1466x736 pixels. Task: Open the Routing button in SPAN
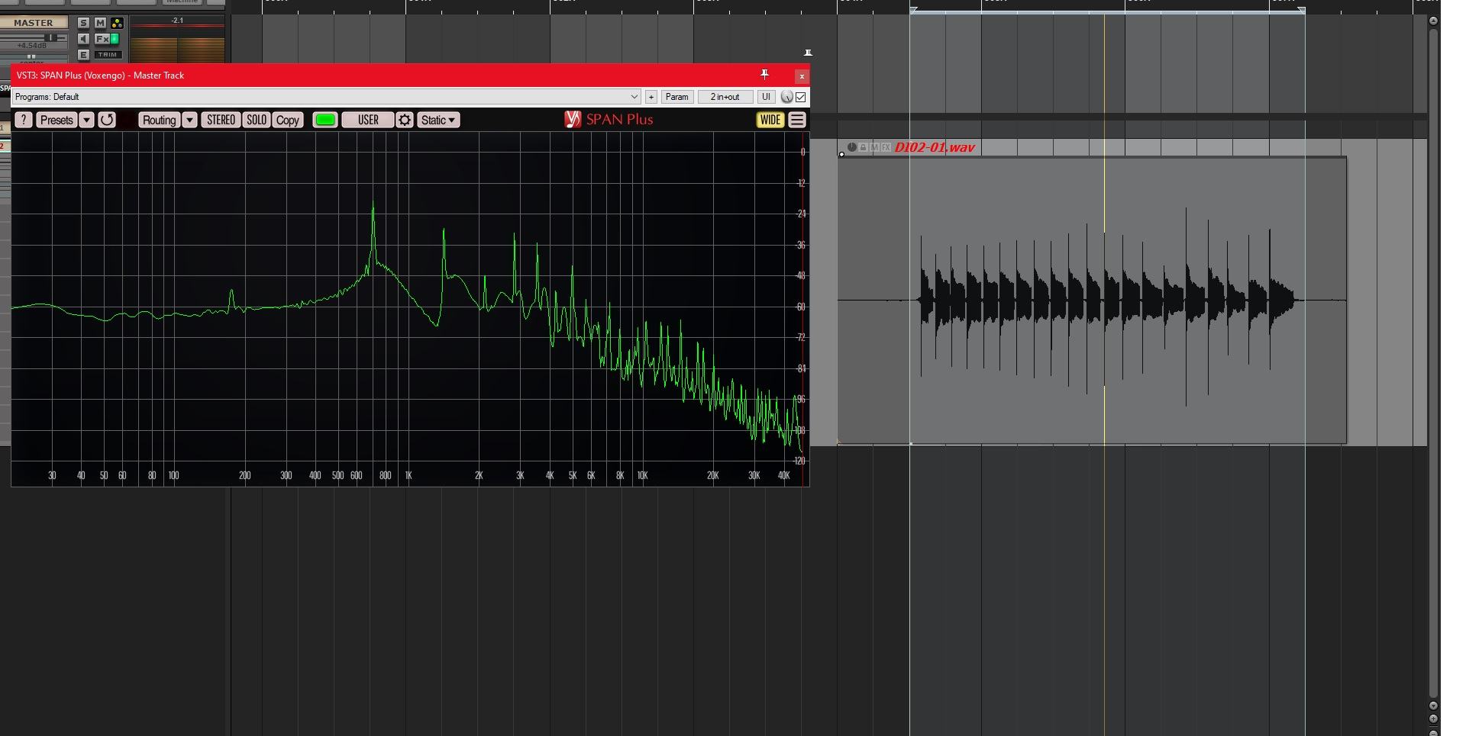coord(159,120)
